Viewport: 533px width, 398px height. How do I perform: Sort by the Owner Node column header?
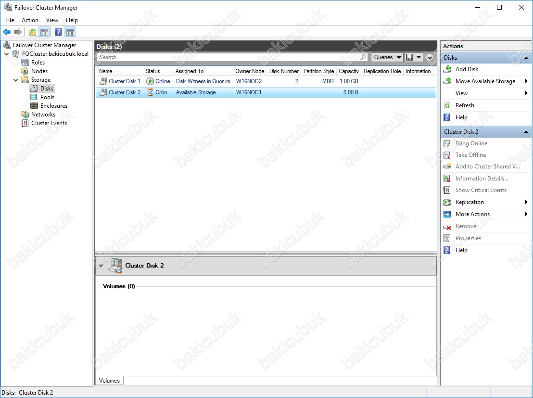pyautogui.click(x=250, y=71)
